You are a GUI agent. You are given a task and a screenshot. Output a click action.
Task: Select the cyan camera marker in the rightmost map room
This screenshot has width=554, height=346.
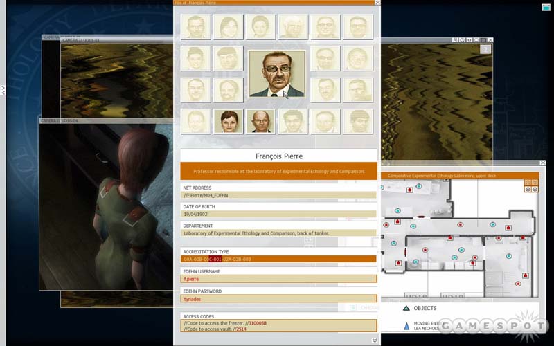509,256
